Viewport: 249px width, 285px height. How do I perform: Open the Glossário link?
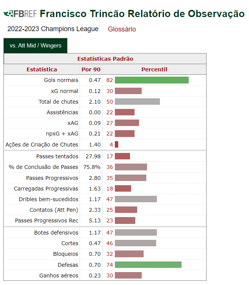(x=122, y=29)
